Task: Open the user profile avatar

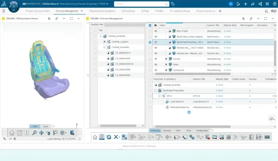Action: pyautogui.click(x=231, y=4)
